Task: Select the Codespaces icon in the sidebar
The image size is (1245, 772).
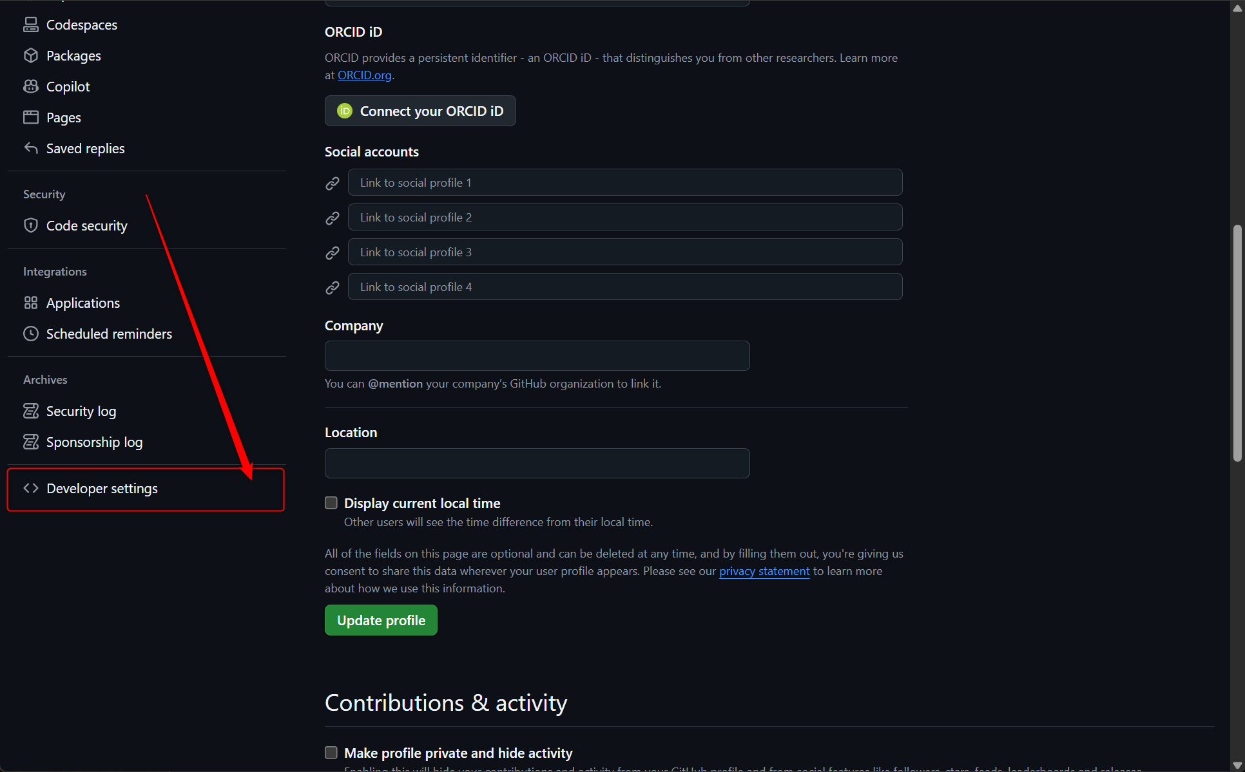Action: pos(30,24)
